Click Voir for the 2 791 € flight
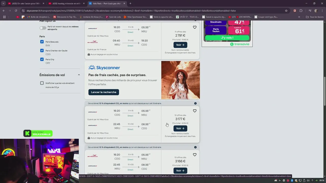Viewport: 326px width, 183px height. click(180, 45)
